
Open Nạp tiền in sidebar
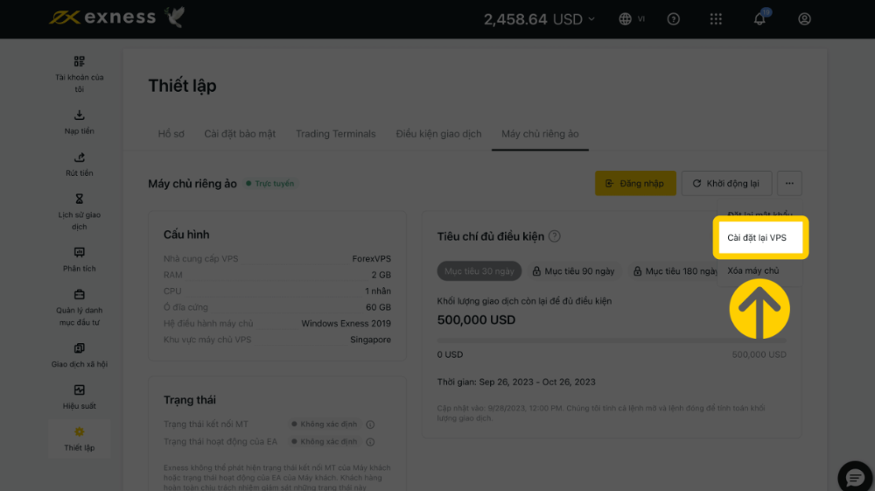point(80,123)
